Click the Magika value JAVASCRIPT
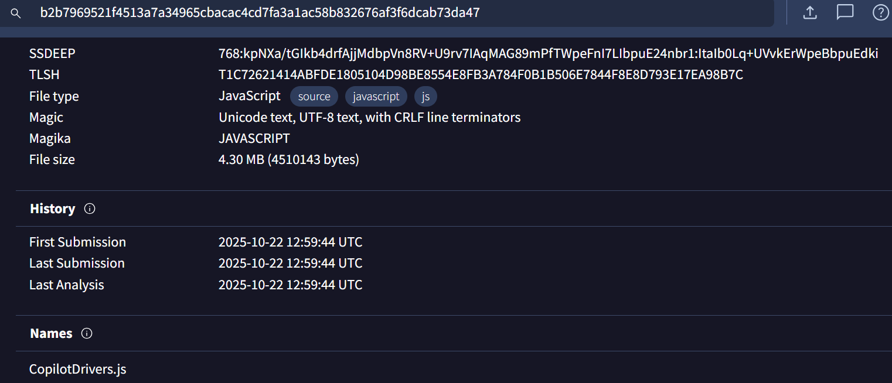This screenshot has height=383, width=892. [254, 138]
